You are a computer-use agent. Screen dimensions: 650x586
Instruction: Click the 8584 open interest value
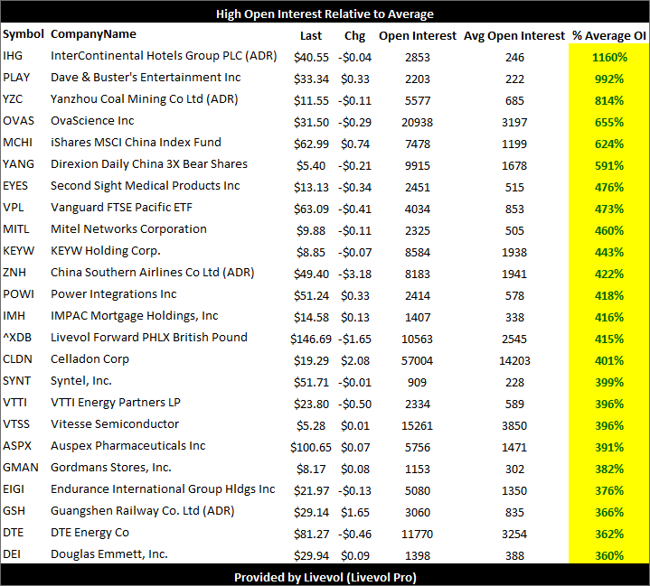coord(418,252)
